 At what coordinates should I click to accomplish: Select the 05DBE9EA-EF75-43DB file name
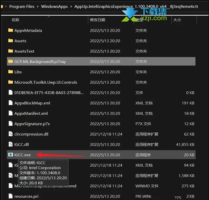49,93
